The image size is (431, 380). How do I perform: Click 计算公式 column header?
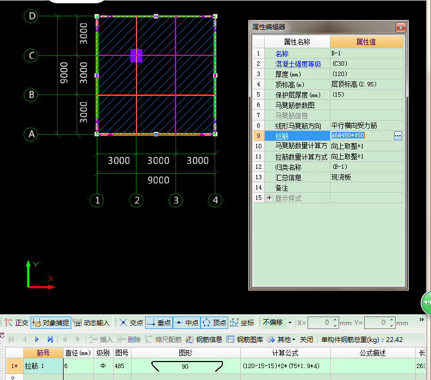point(285,353)
